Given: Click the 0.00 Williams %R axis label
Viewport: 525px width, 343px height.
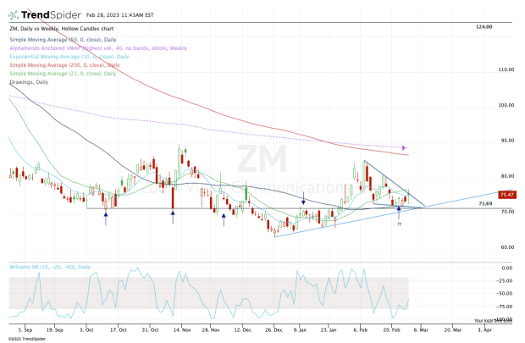Looking at the screenshot, I should (507, 268).
